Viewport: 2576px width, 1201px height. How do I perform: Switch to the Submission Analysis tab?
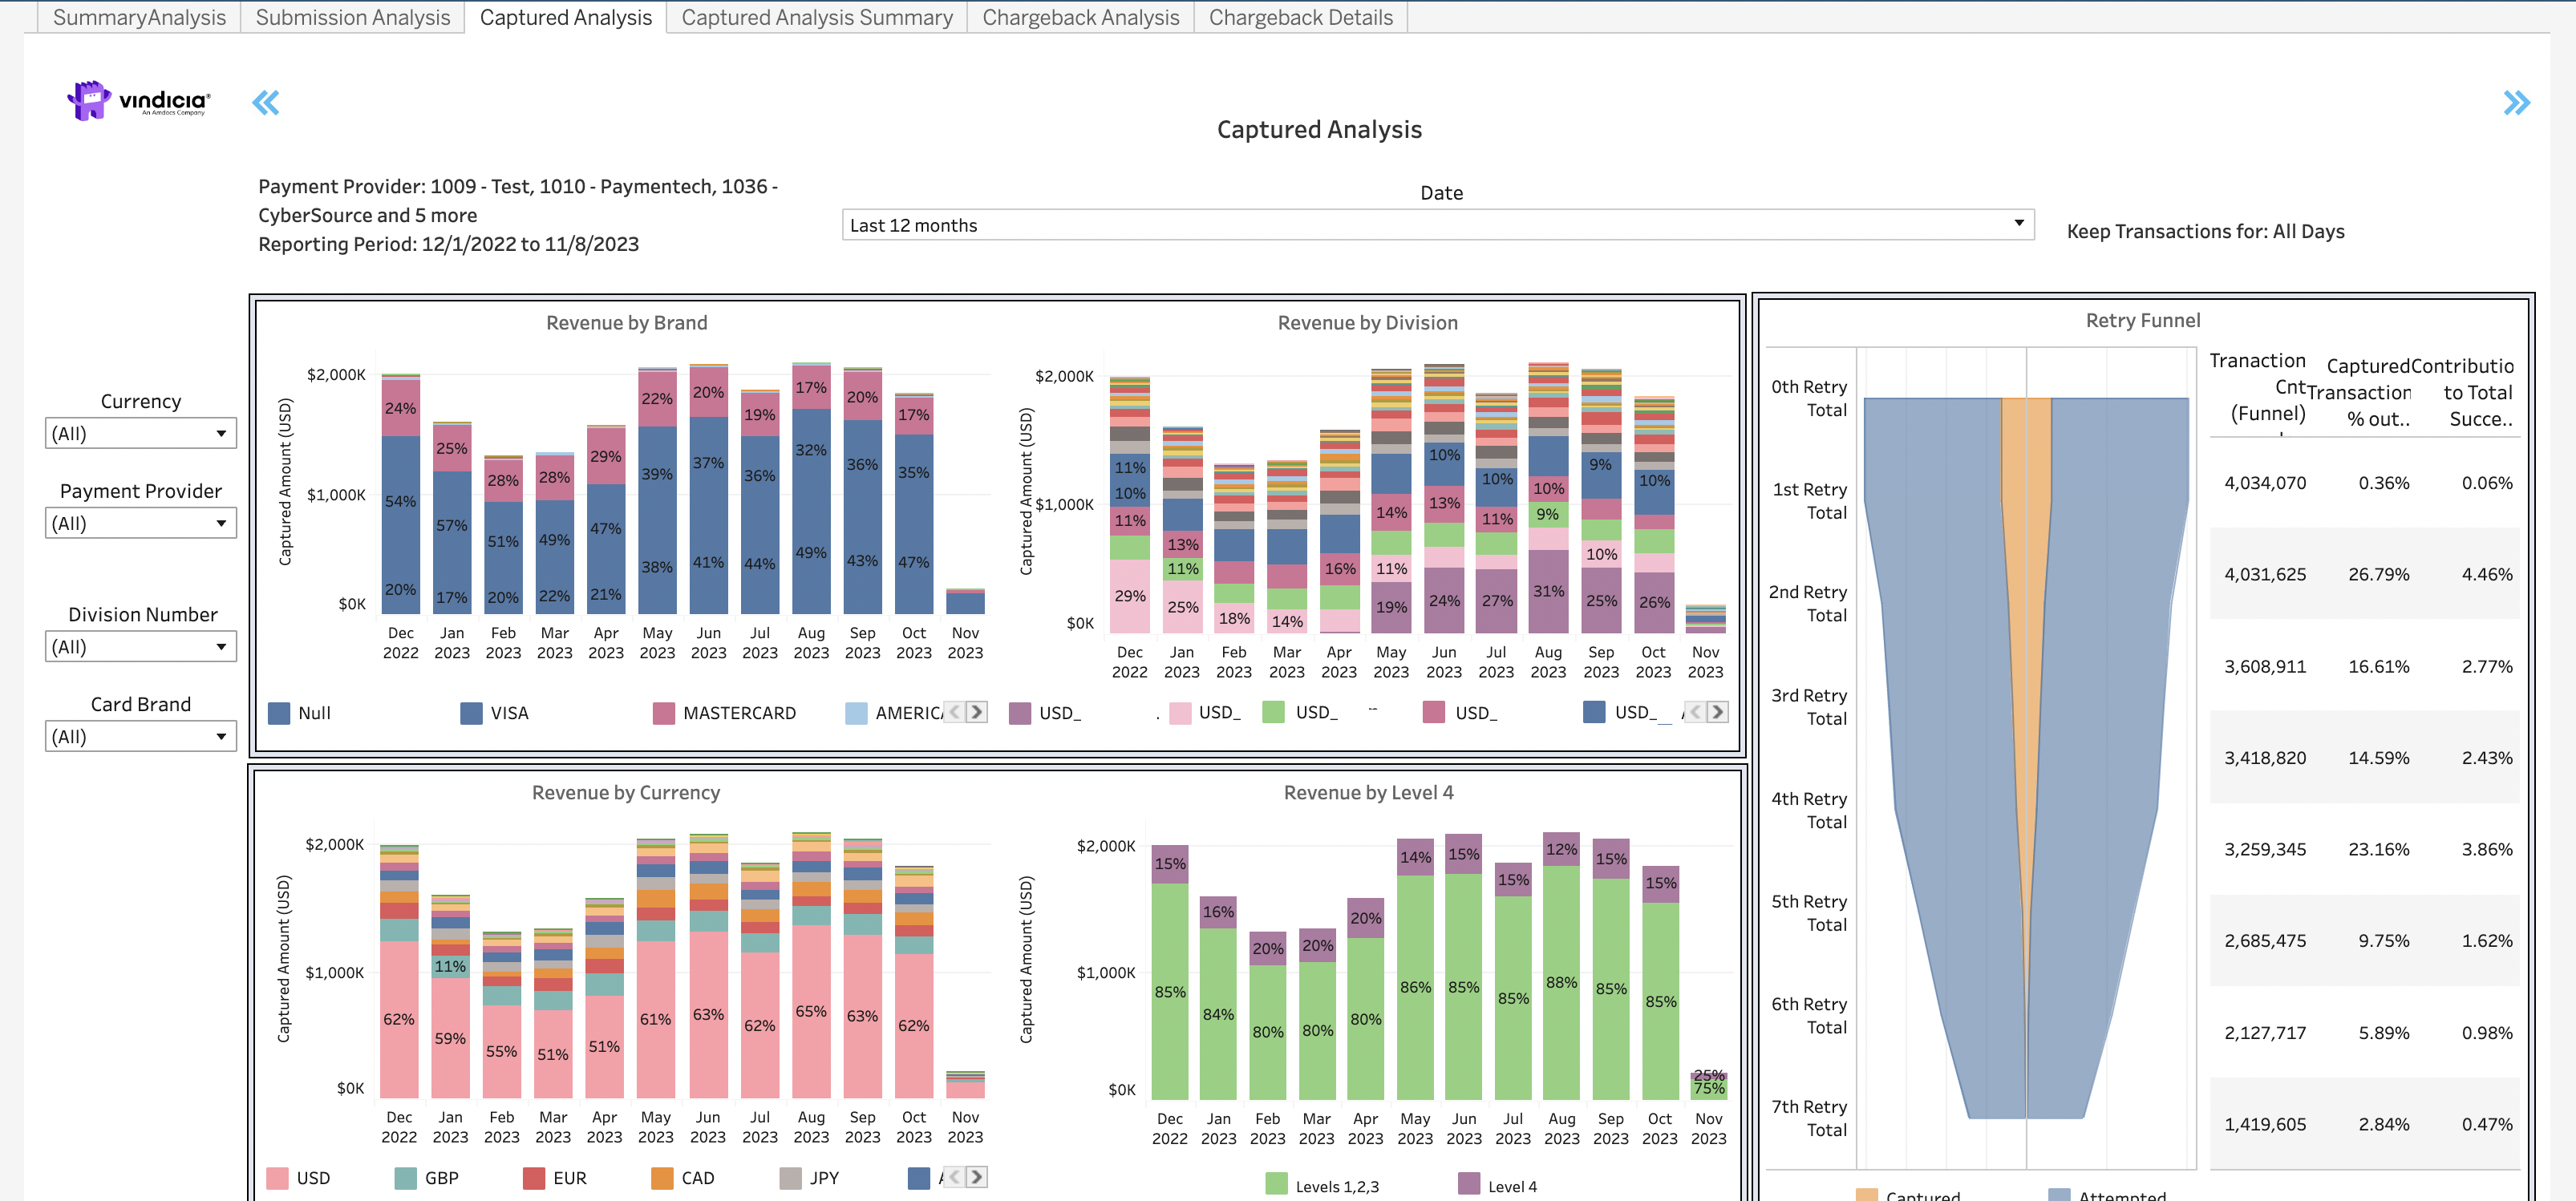pyautogui.click(x=353, y=17)
